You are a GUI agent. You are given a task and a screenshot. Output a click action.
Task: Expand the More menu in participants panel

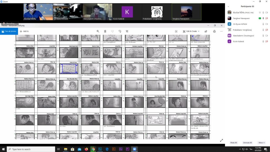[x=261, y=143]
